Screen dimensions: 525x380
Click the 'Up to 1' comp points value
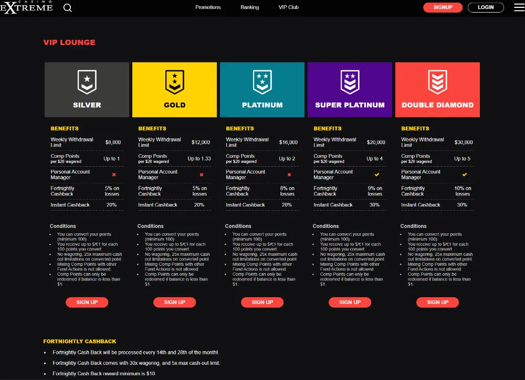click(x=111, y=159)
